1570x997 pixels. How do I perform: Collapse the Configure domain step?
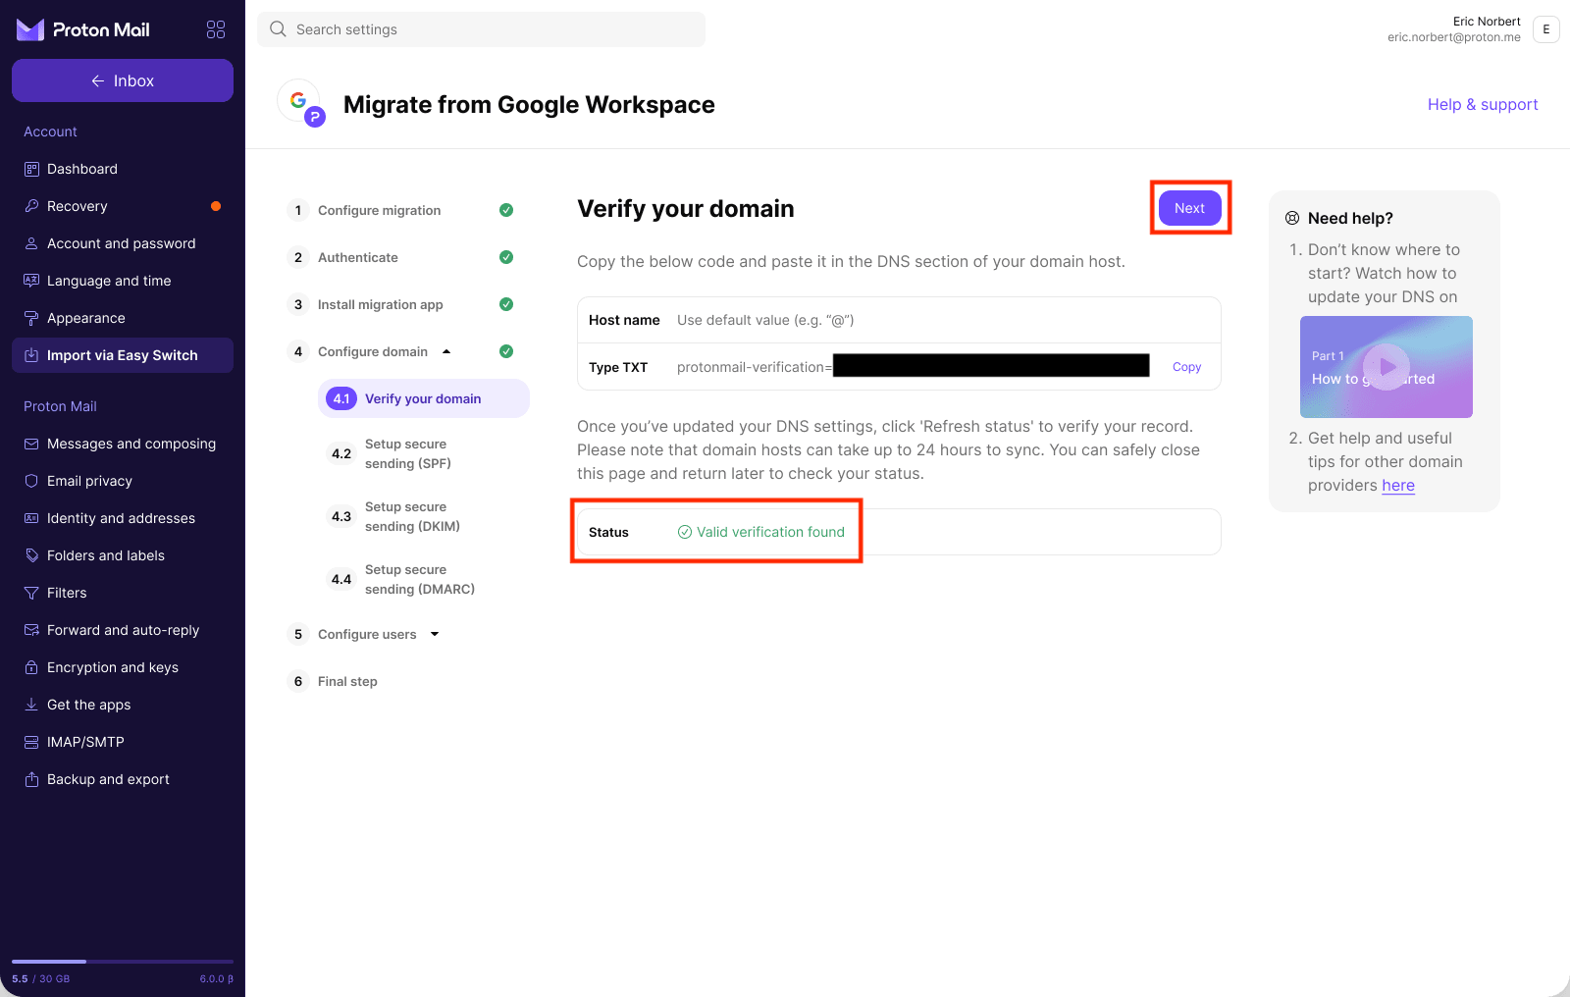(446, 351)
